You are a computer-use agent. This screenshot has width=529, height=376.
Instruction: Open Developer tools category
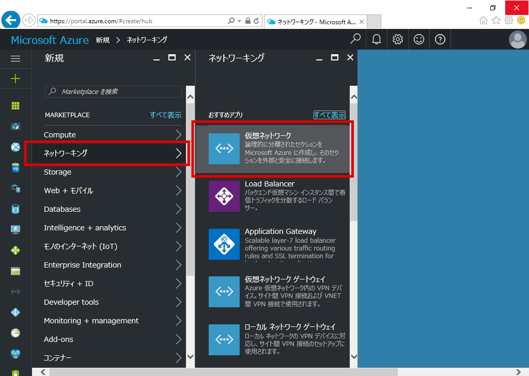click(x=113, y=302)
